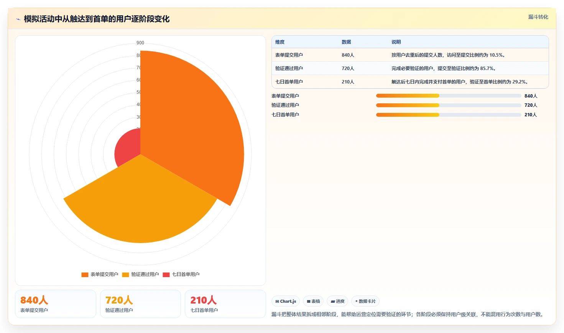
Task: Click the 840人 table cell
Action: [348, 55]
